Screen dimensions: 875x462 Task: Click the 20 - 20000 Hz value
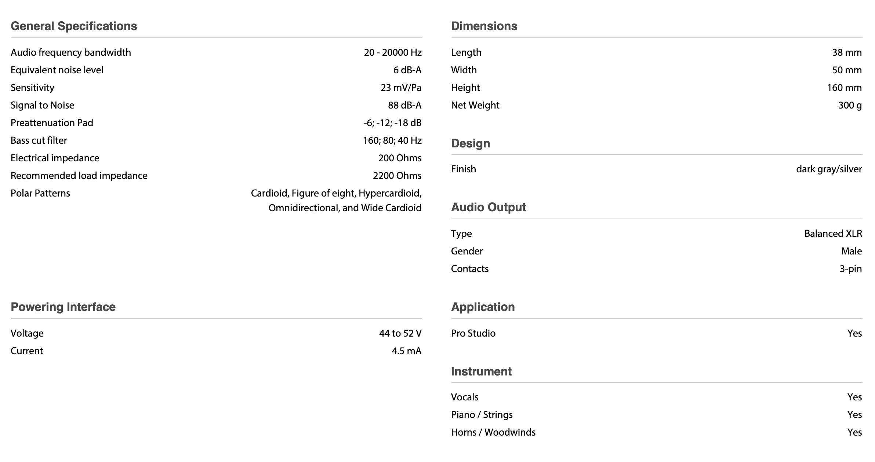(x=392, y=52)
